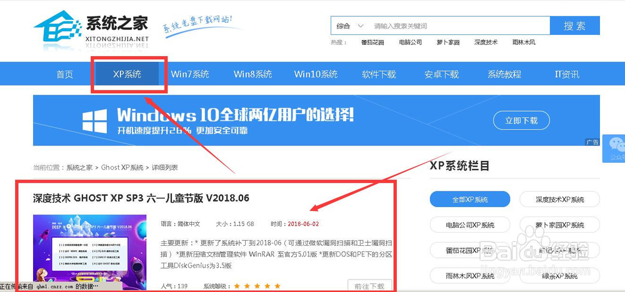Click the text 语言：简体中文
The height and width of the screenshot is (292, 625).
click(180, 224)
